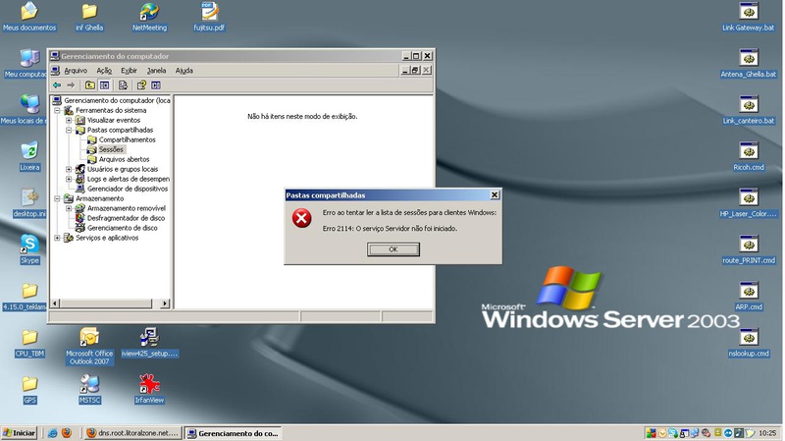Select the Meu computador desktop icon
The image size is (785, 441).
[29, 63]
